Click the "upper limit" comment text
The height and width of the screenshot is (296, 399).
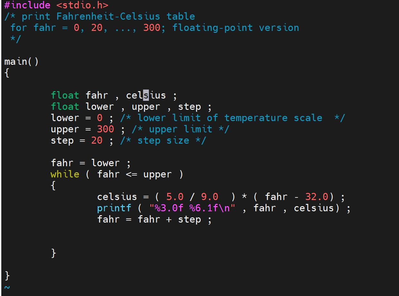pos(180,129)
